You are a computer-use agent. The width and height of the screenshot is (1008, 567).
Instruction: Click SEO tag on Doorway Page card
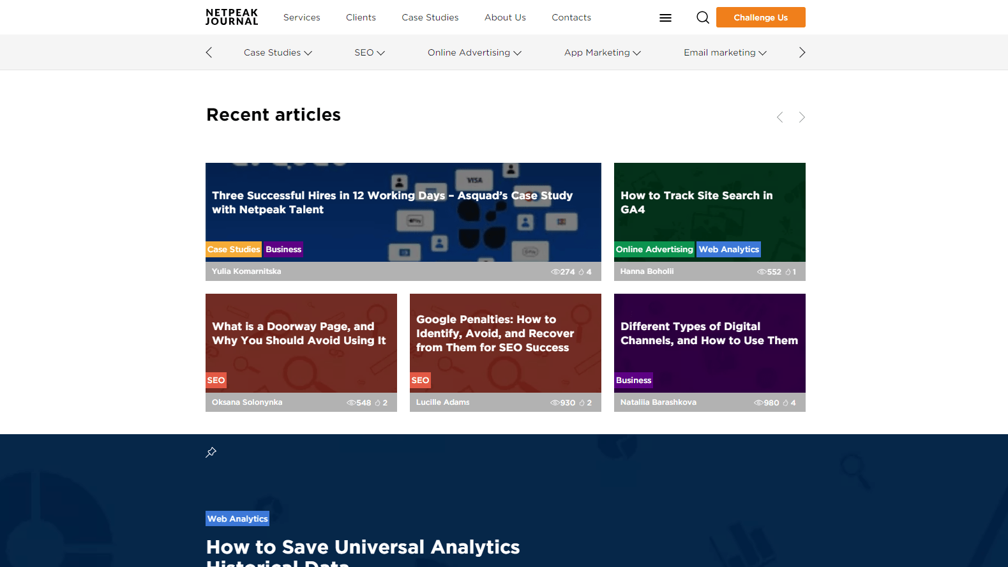tap(216, 380)
